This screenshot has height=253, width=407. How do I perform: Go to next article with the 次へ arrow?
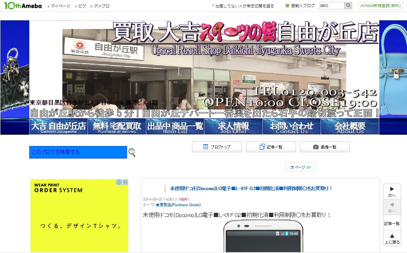pyautogui.click(x=392, y=191)
